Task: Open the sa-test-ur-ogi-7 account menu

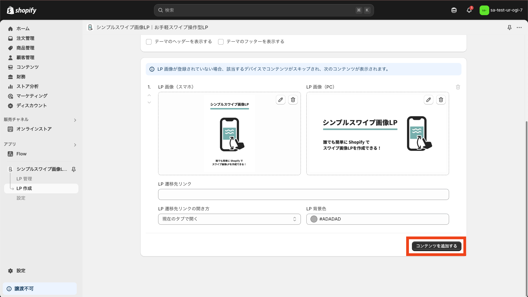Action: point(501,10)
